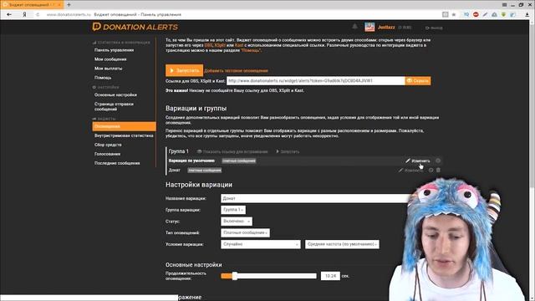Click the logout link in the header
This screenshot has width=535, height=301.
(434, 28)
